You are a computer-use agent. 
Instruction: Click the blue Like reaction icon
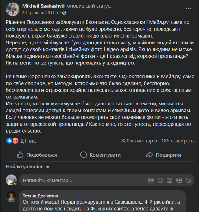tap(10, 140)
